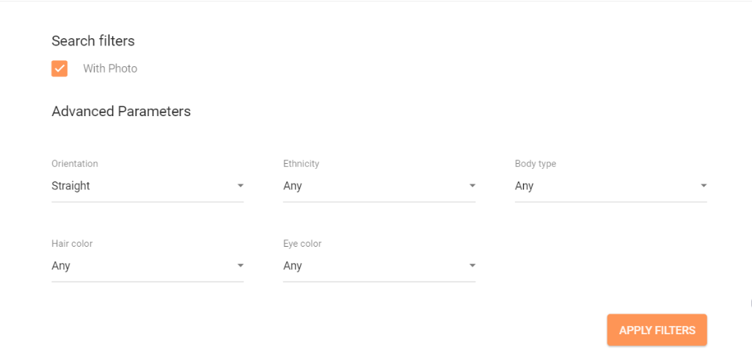Click the Ethnicity field label
The image size is (752, 357).
(302, 164)
